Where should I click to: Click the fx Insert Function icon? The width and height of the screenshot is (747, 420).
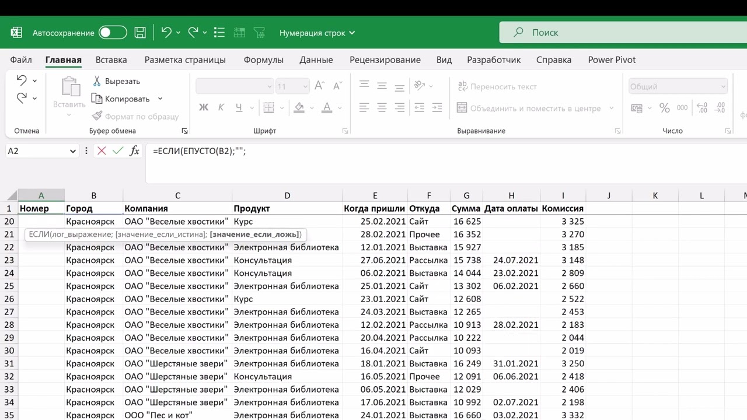134,151
